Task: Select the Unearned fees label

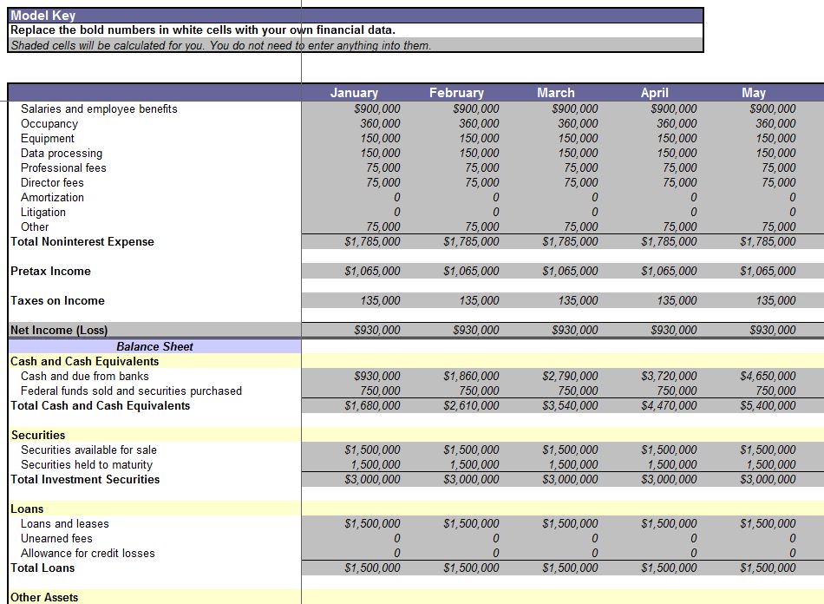Action: [x=56, y=538]
